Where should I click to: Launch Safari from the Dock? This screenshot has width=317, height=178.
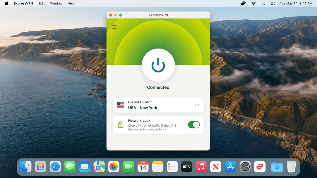click(55, 167)
